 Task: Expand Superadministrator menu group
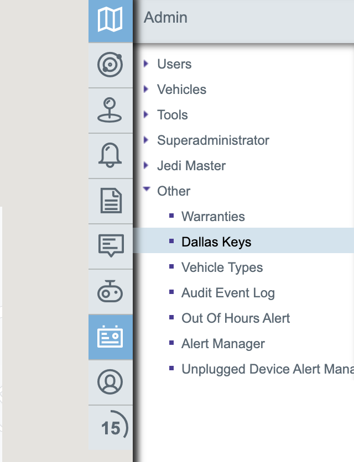pyautogui.click(x=147, y=140)
